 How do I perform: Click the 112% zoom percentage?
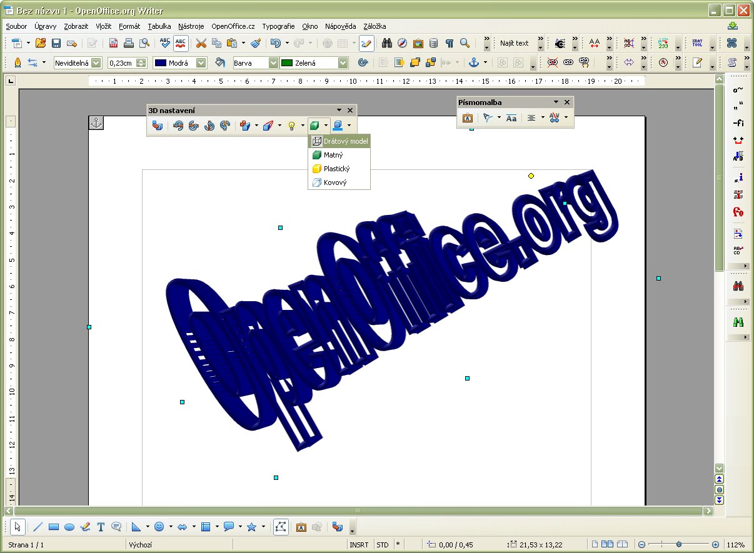(735, 545)
